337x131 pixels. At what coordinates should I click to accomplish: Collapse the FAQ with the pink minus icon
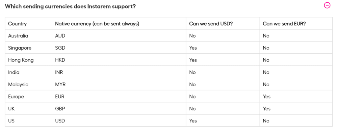(327, 5)
